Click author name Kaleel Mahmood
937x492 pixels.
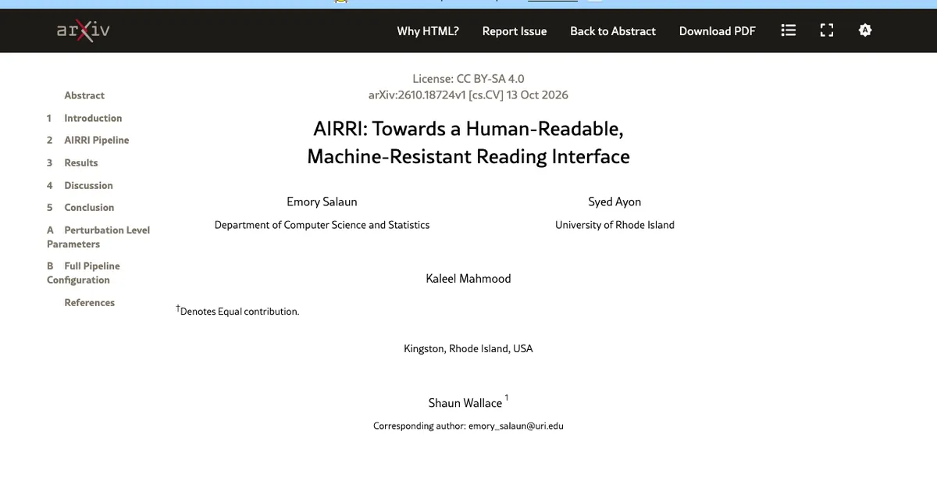tap(468, 278)
